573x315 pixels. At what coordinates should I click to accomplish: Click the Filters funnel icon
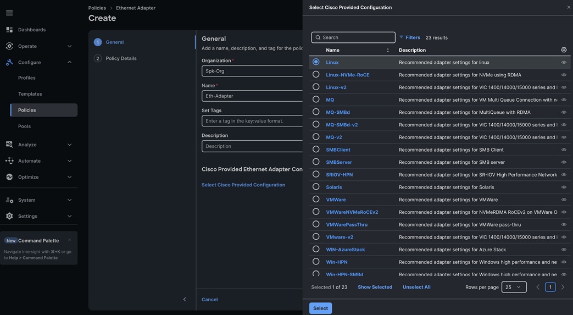pyautogui.click(x=401, y=37)
